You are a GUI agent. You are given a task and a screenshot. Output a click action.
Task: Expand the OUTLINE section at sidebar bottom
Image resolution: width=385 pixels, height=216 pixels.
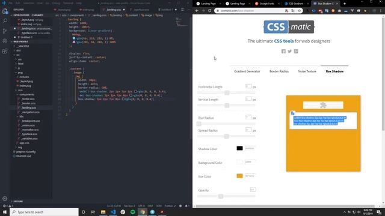point(17,202)
